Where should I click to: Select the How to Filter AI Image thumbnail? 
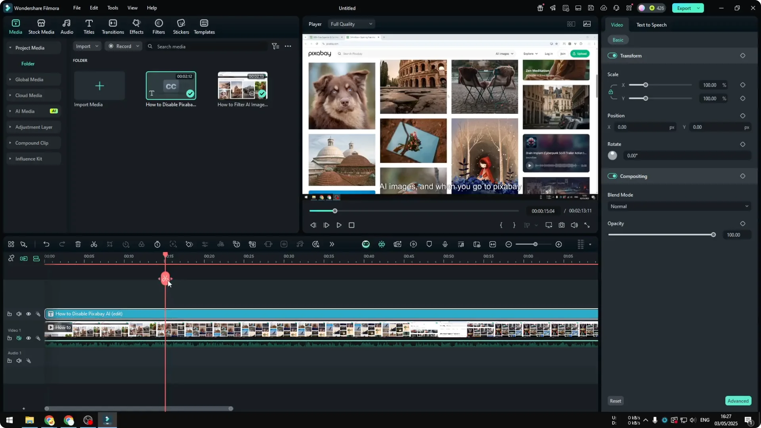coord(242,85)
